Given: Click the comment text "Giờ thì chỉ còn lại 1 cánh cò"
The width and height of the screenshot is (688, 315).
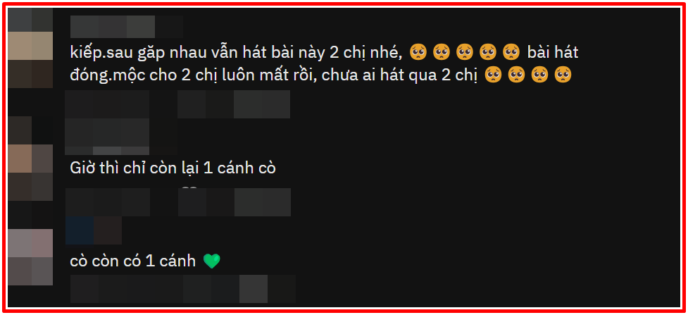Looking at the screenshot, I should pos(173,168).
